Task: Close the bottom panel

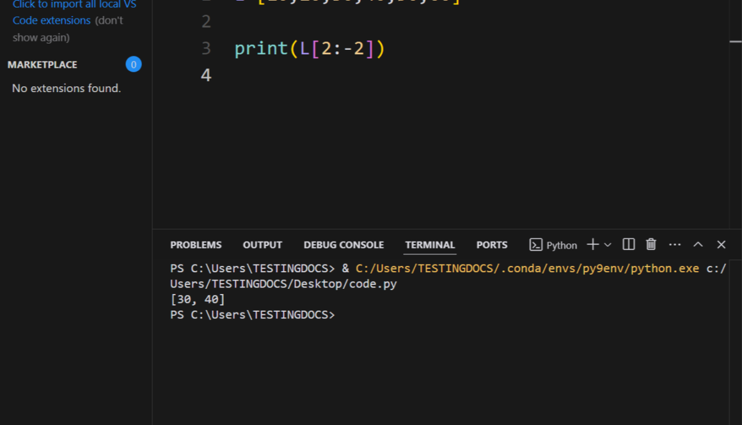Action: [722, 244]
